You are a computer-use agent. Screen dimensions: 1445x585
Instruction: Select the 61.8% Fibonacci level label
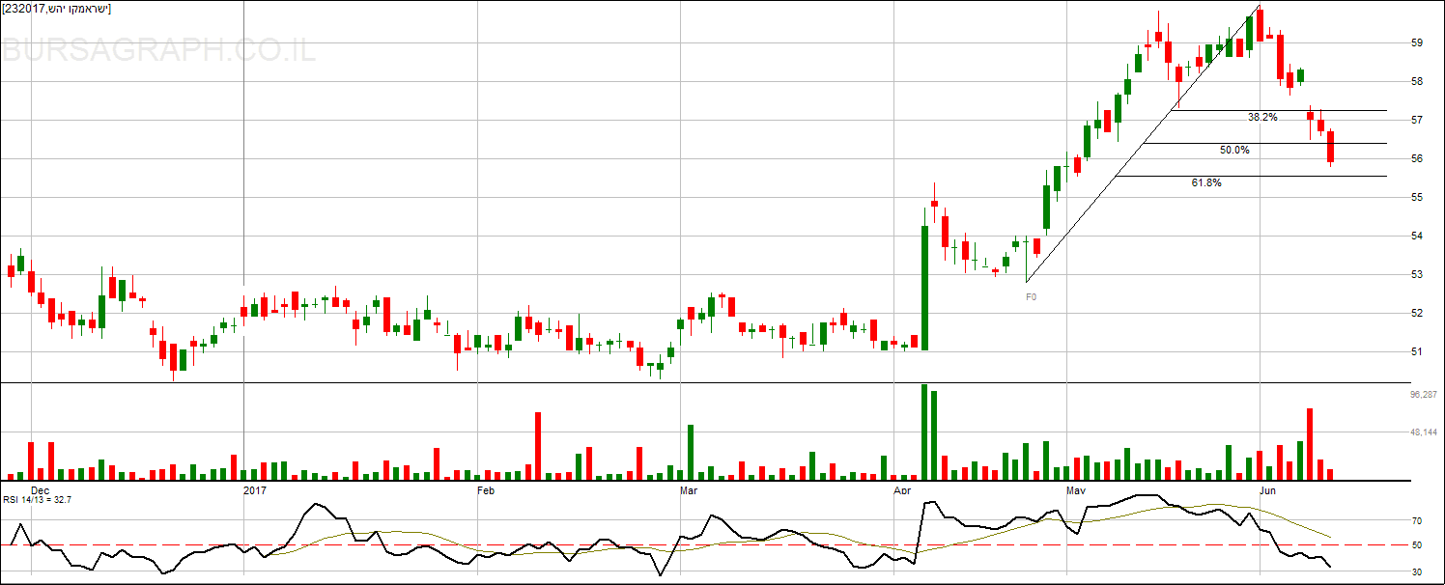pyautogui.click(x=1205, y=182)
